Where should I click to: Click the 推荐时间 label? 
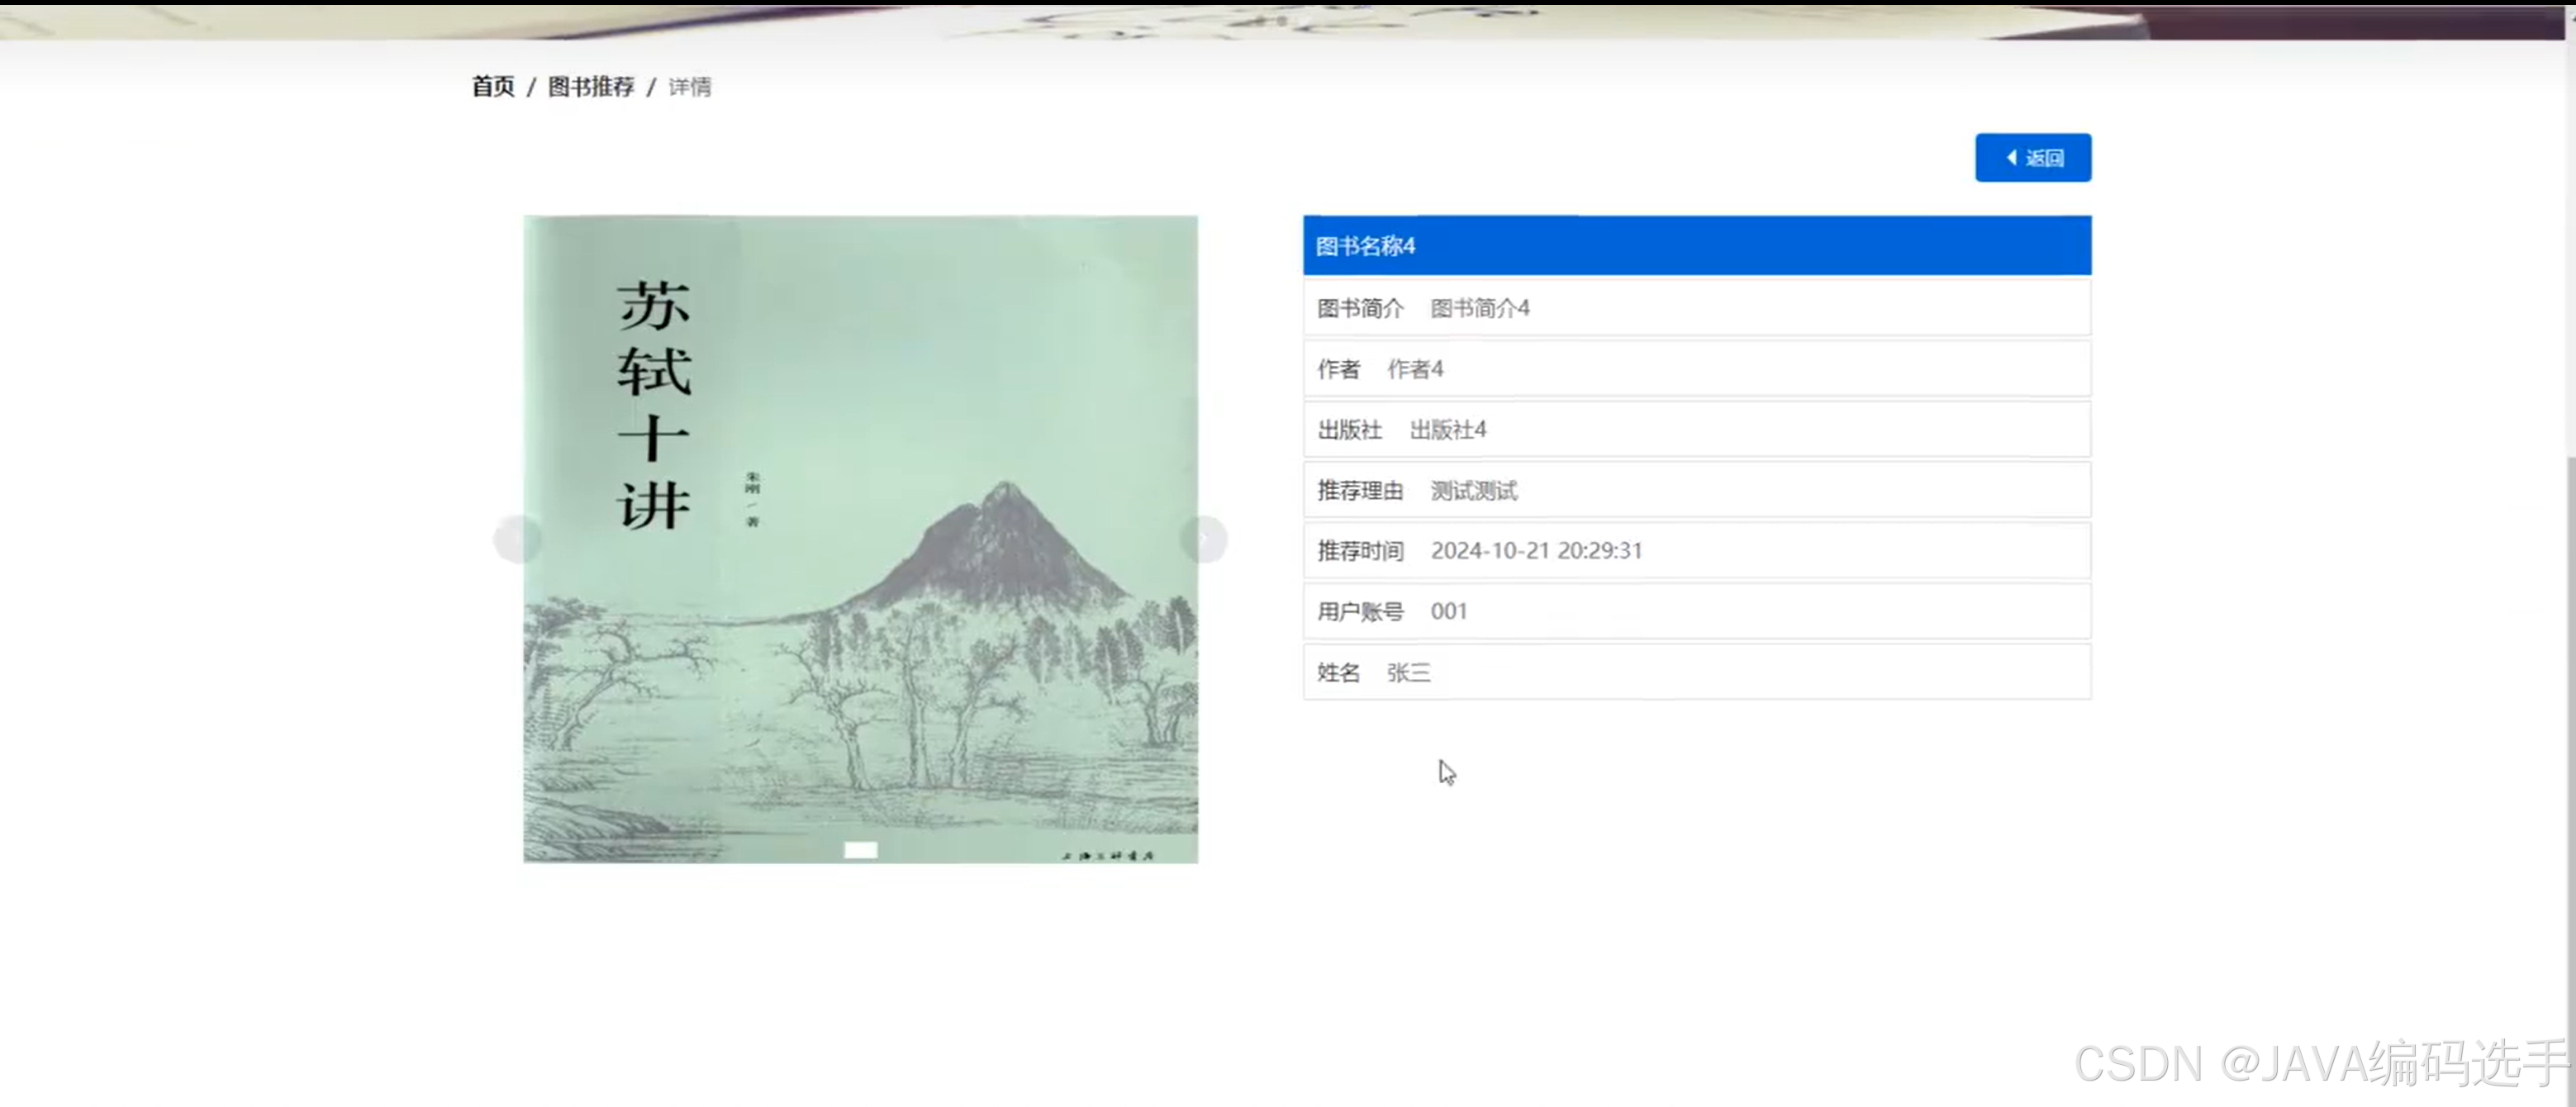point(1360,551)
